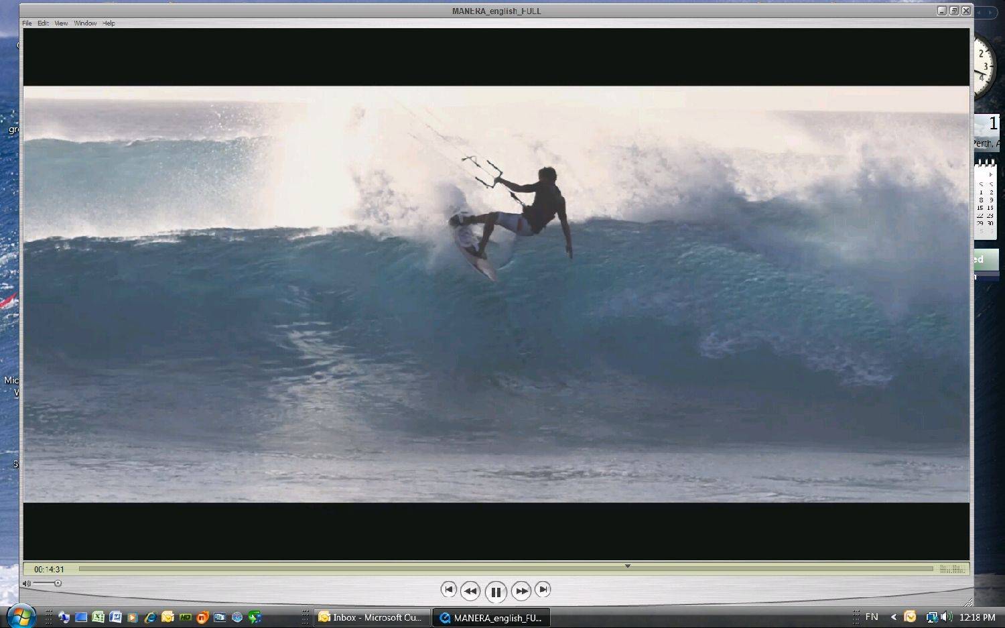Click the rewind button

point(470,591)
